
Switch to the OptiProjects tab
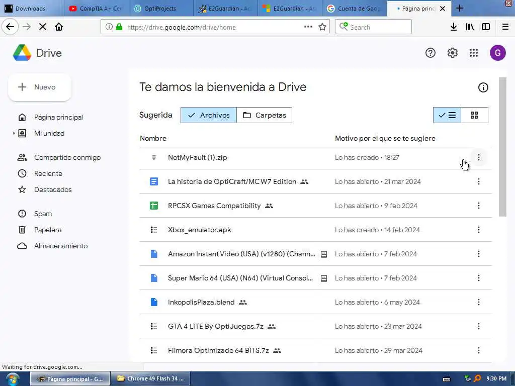coord(160,9)
